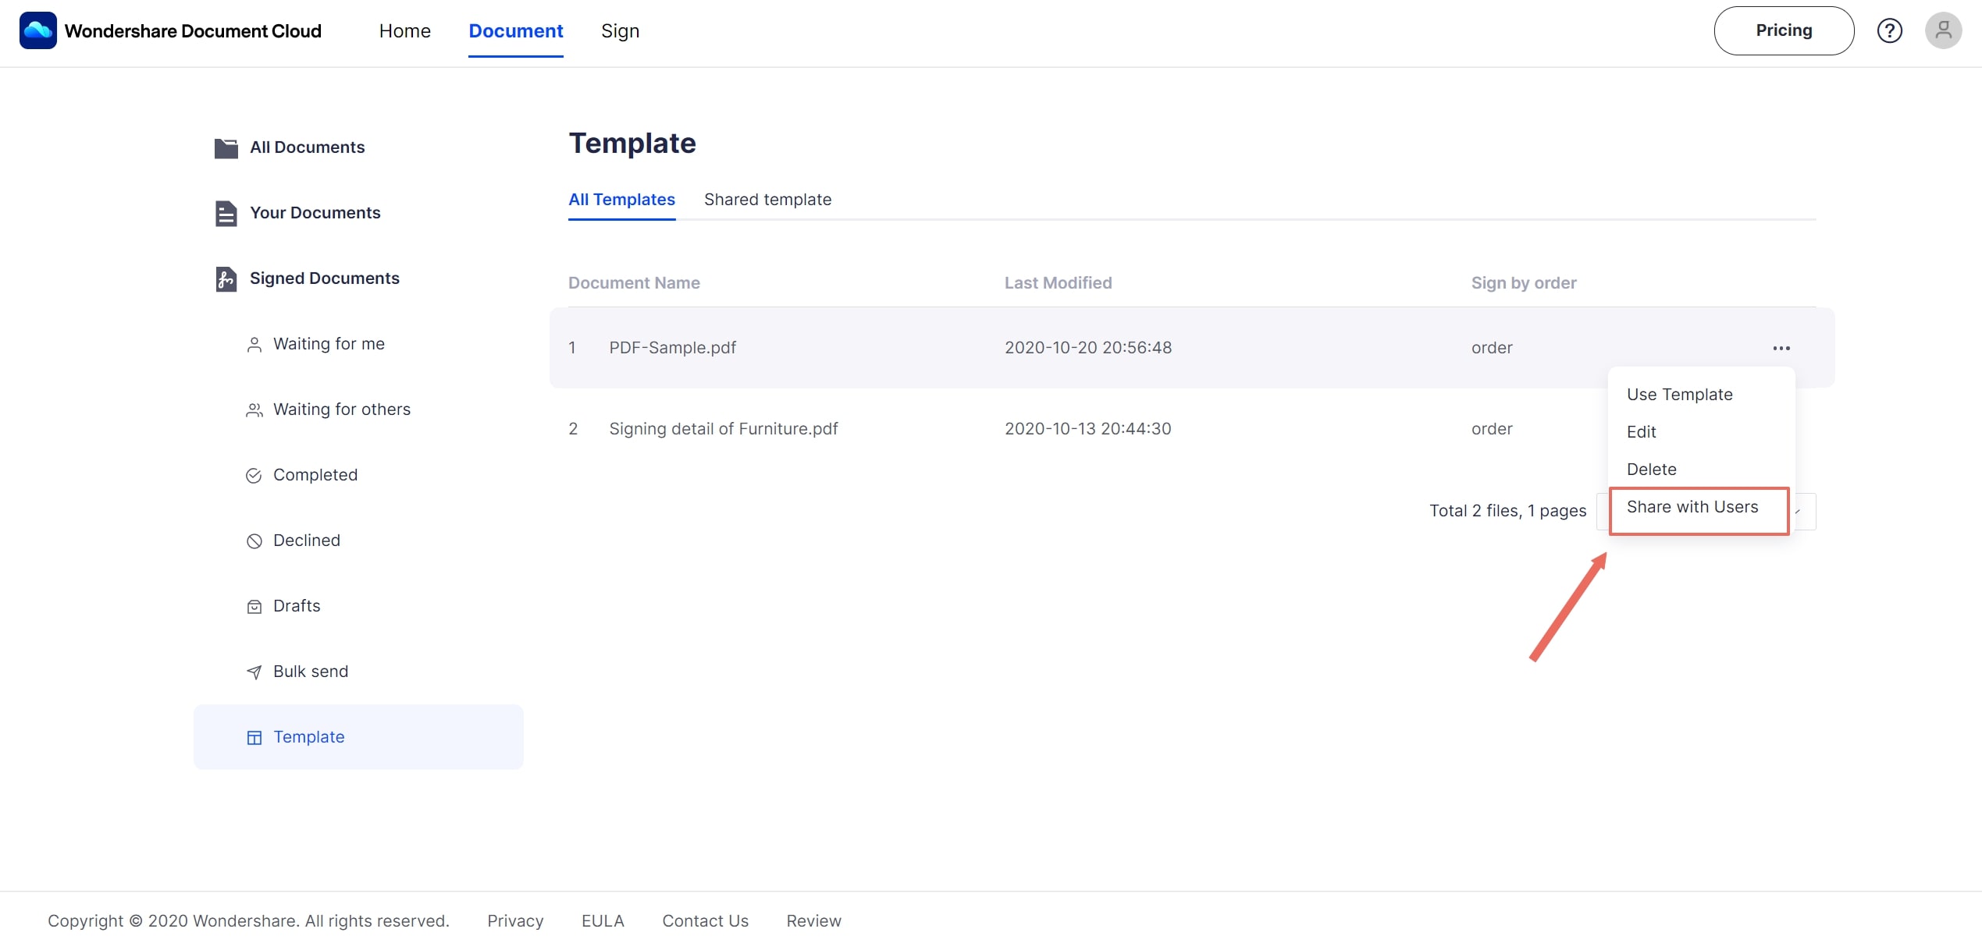Click the Signing detail of Furniture.pdf name
This screenshot has width=1982, height=943.
pyautogui.click(x=723, y=429)
